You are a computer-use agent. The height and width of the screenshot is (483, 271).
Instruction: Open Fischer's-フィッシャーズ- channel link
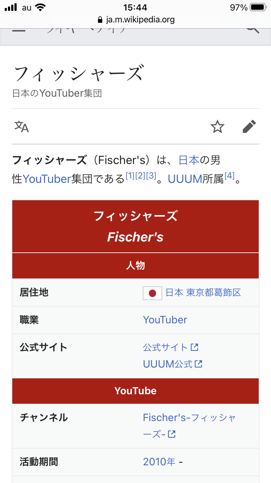coord(189,417)
